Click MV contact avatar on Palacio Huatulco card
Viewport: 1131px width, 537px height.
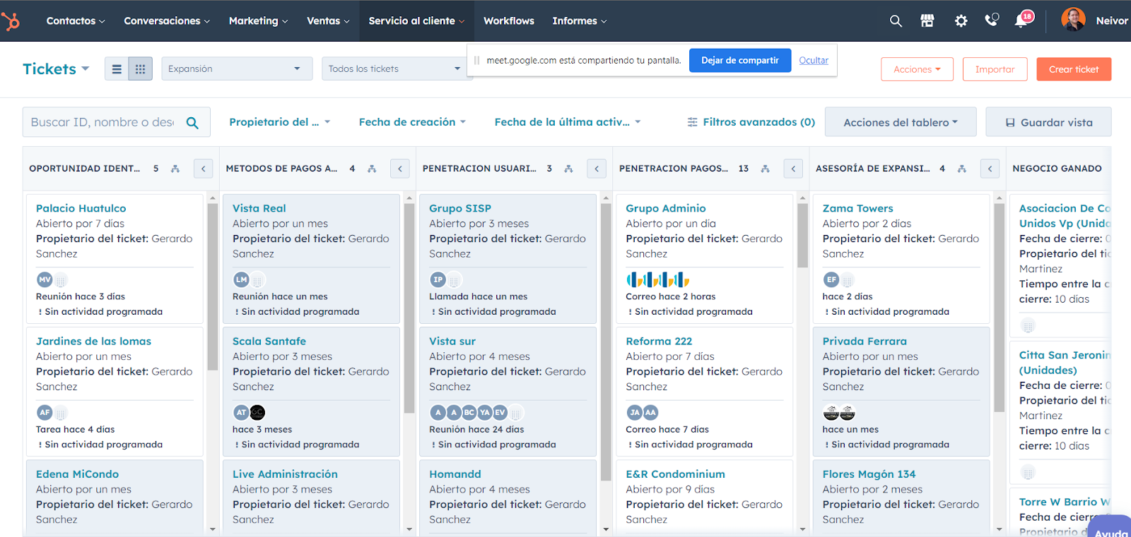pyautogui.click(x=45, y=279)
